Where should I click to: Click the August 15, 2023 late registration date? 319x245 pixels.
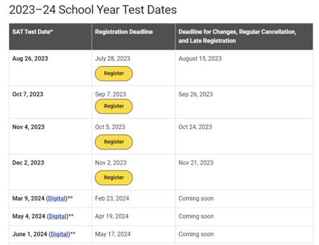tap(200, 59)
